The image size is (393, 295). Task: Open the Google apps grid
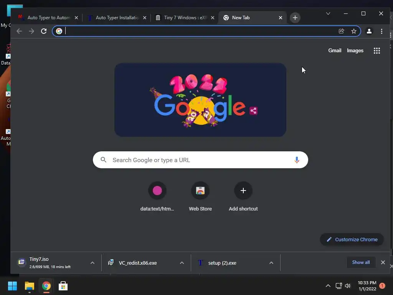pyautogui.click(x=377, y=51)
